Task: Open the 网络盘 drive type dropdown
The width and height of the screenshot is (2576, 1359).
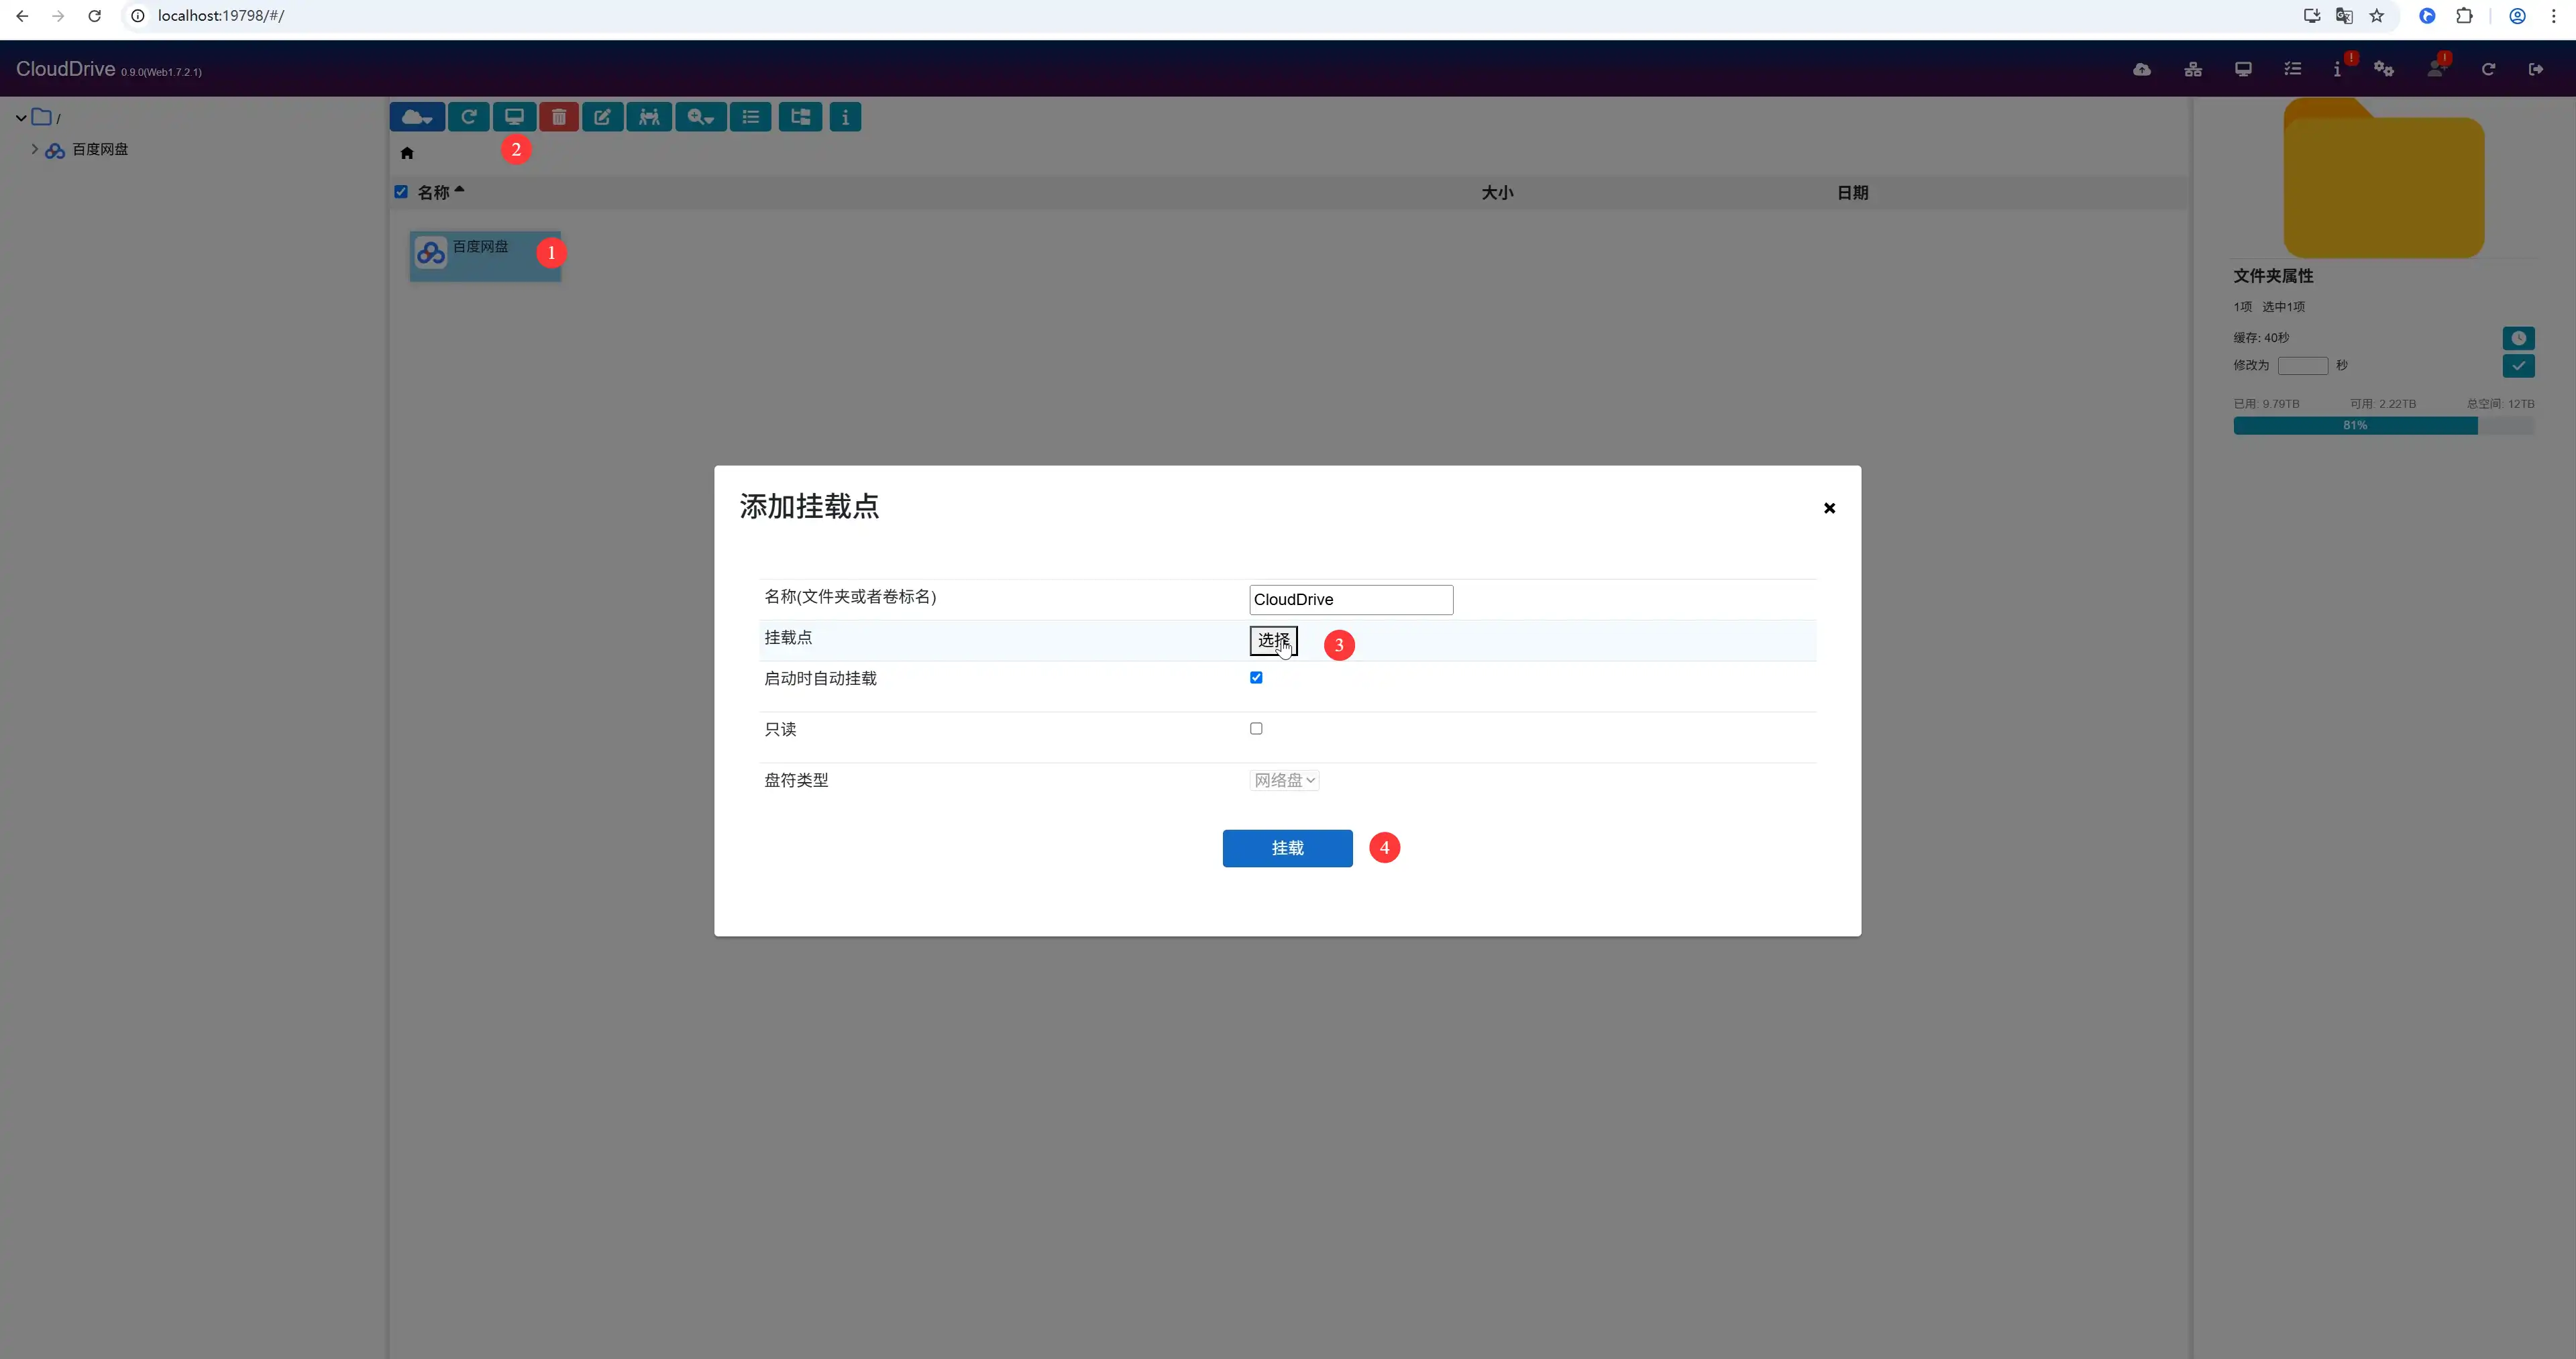Action: (1284, 780)
